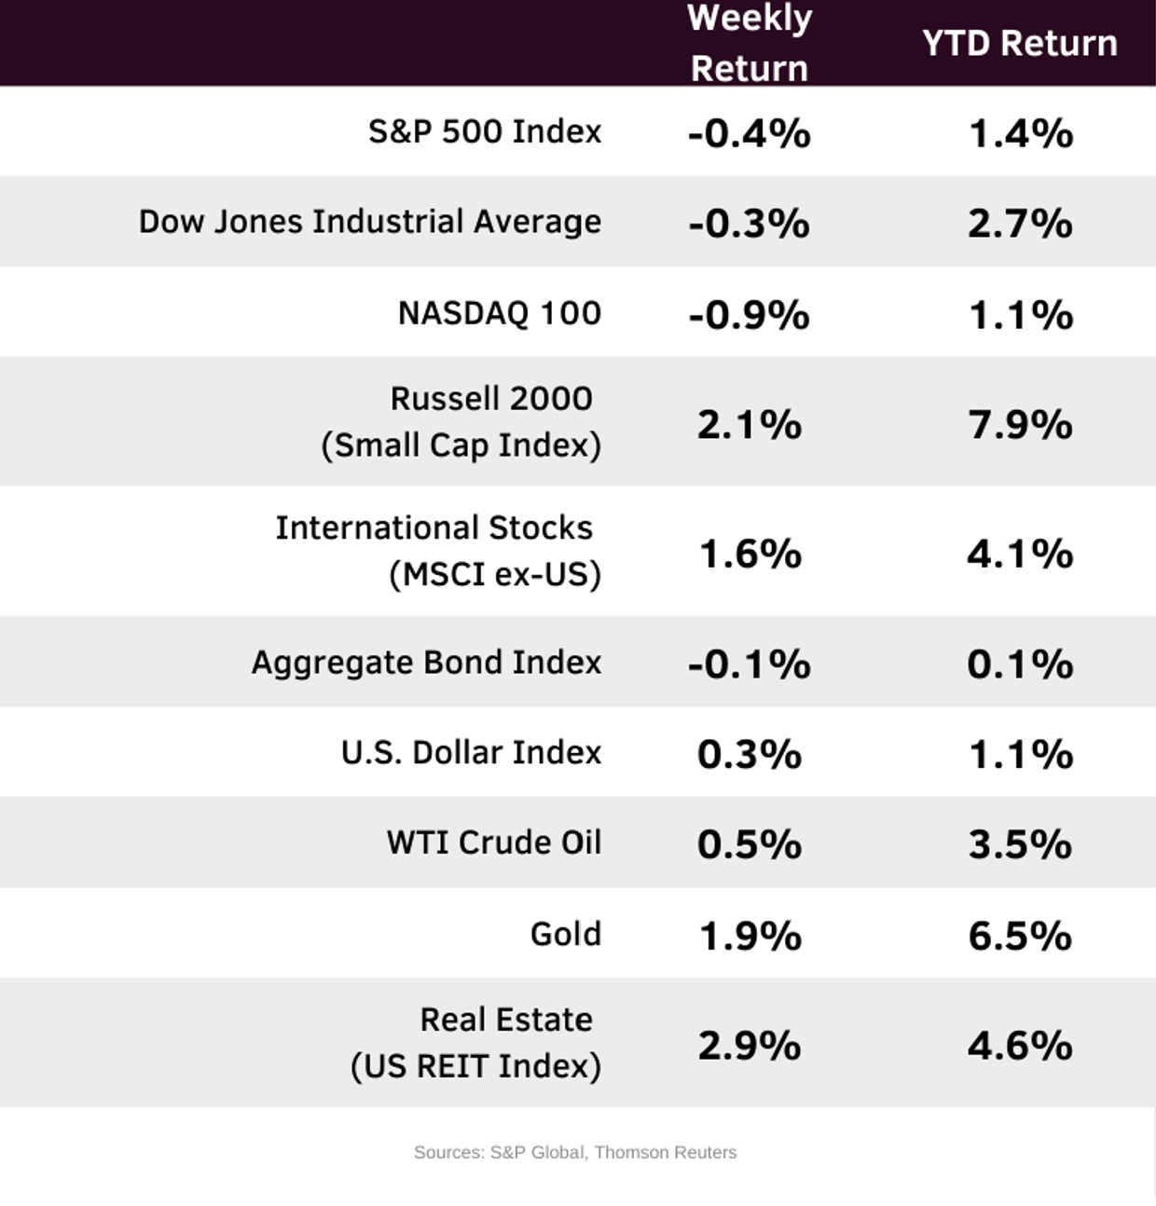
Task: Select the S&P 500 Index row label
Action: point(485,131)
